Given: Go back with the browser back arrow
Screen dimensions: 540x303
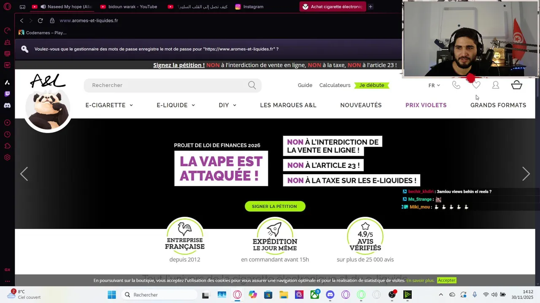Looking at the screenshot, I should point(22,21).
